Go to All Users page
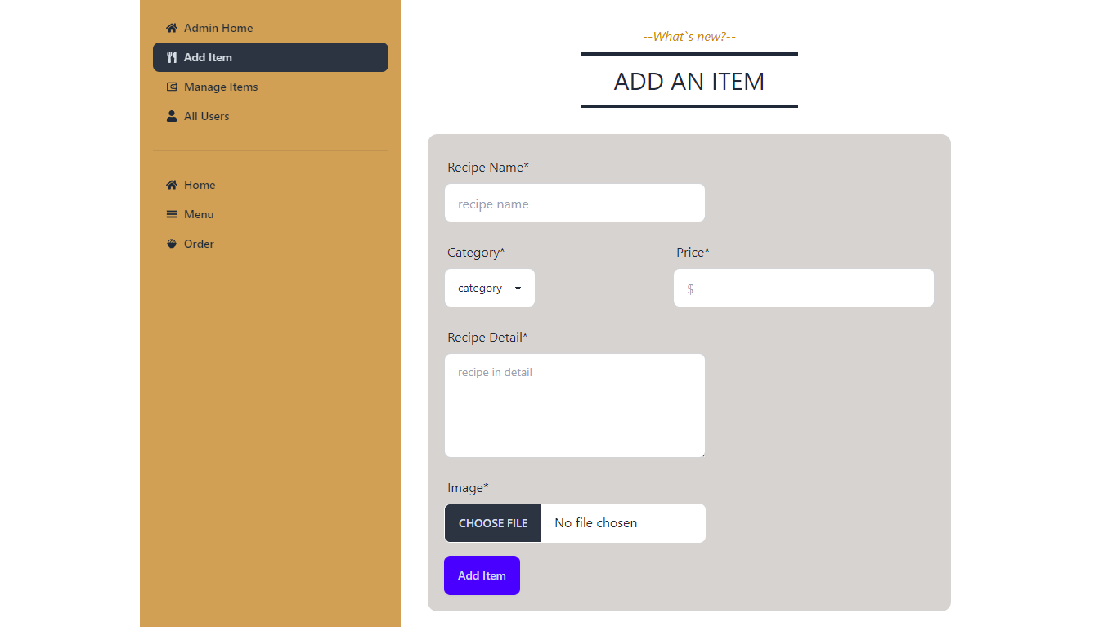This screenshot has width=1117, height=627. tap(206, 116)
